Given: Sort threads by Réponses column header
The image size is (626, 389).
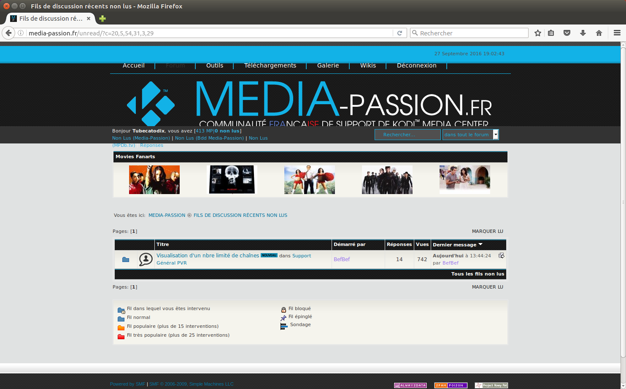Looking at the screenshot, I should point(399,244).
